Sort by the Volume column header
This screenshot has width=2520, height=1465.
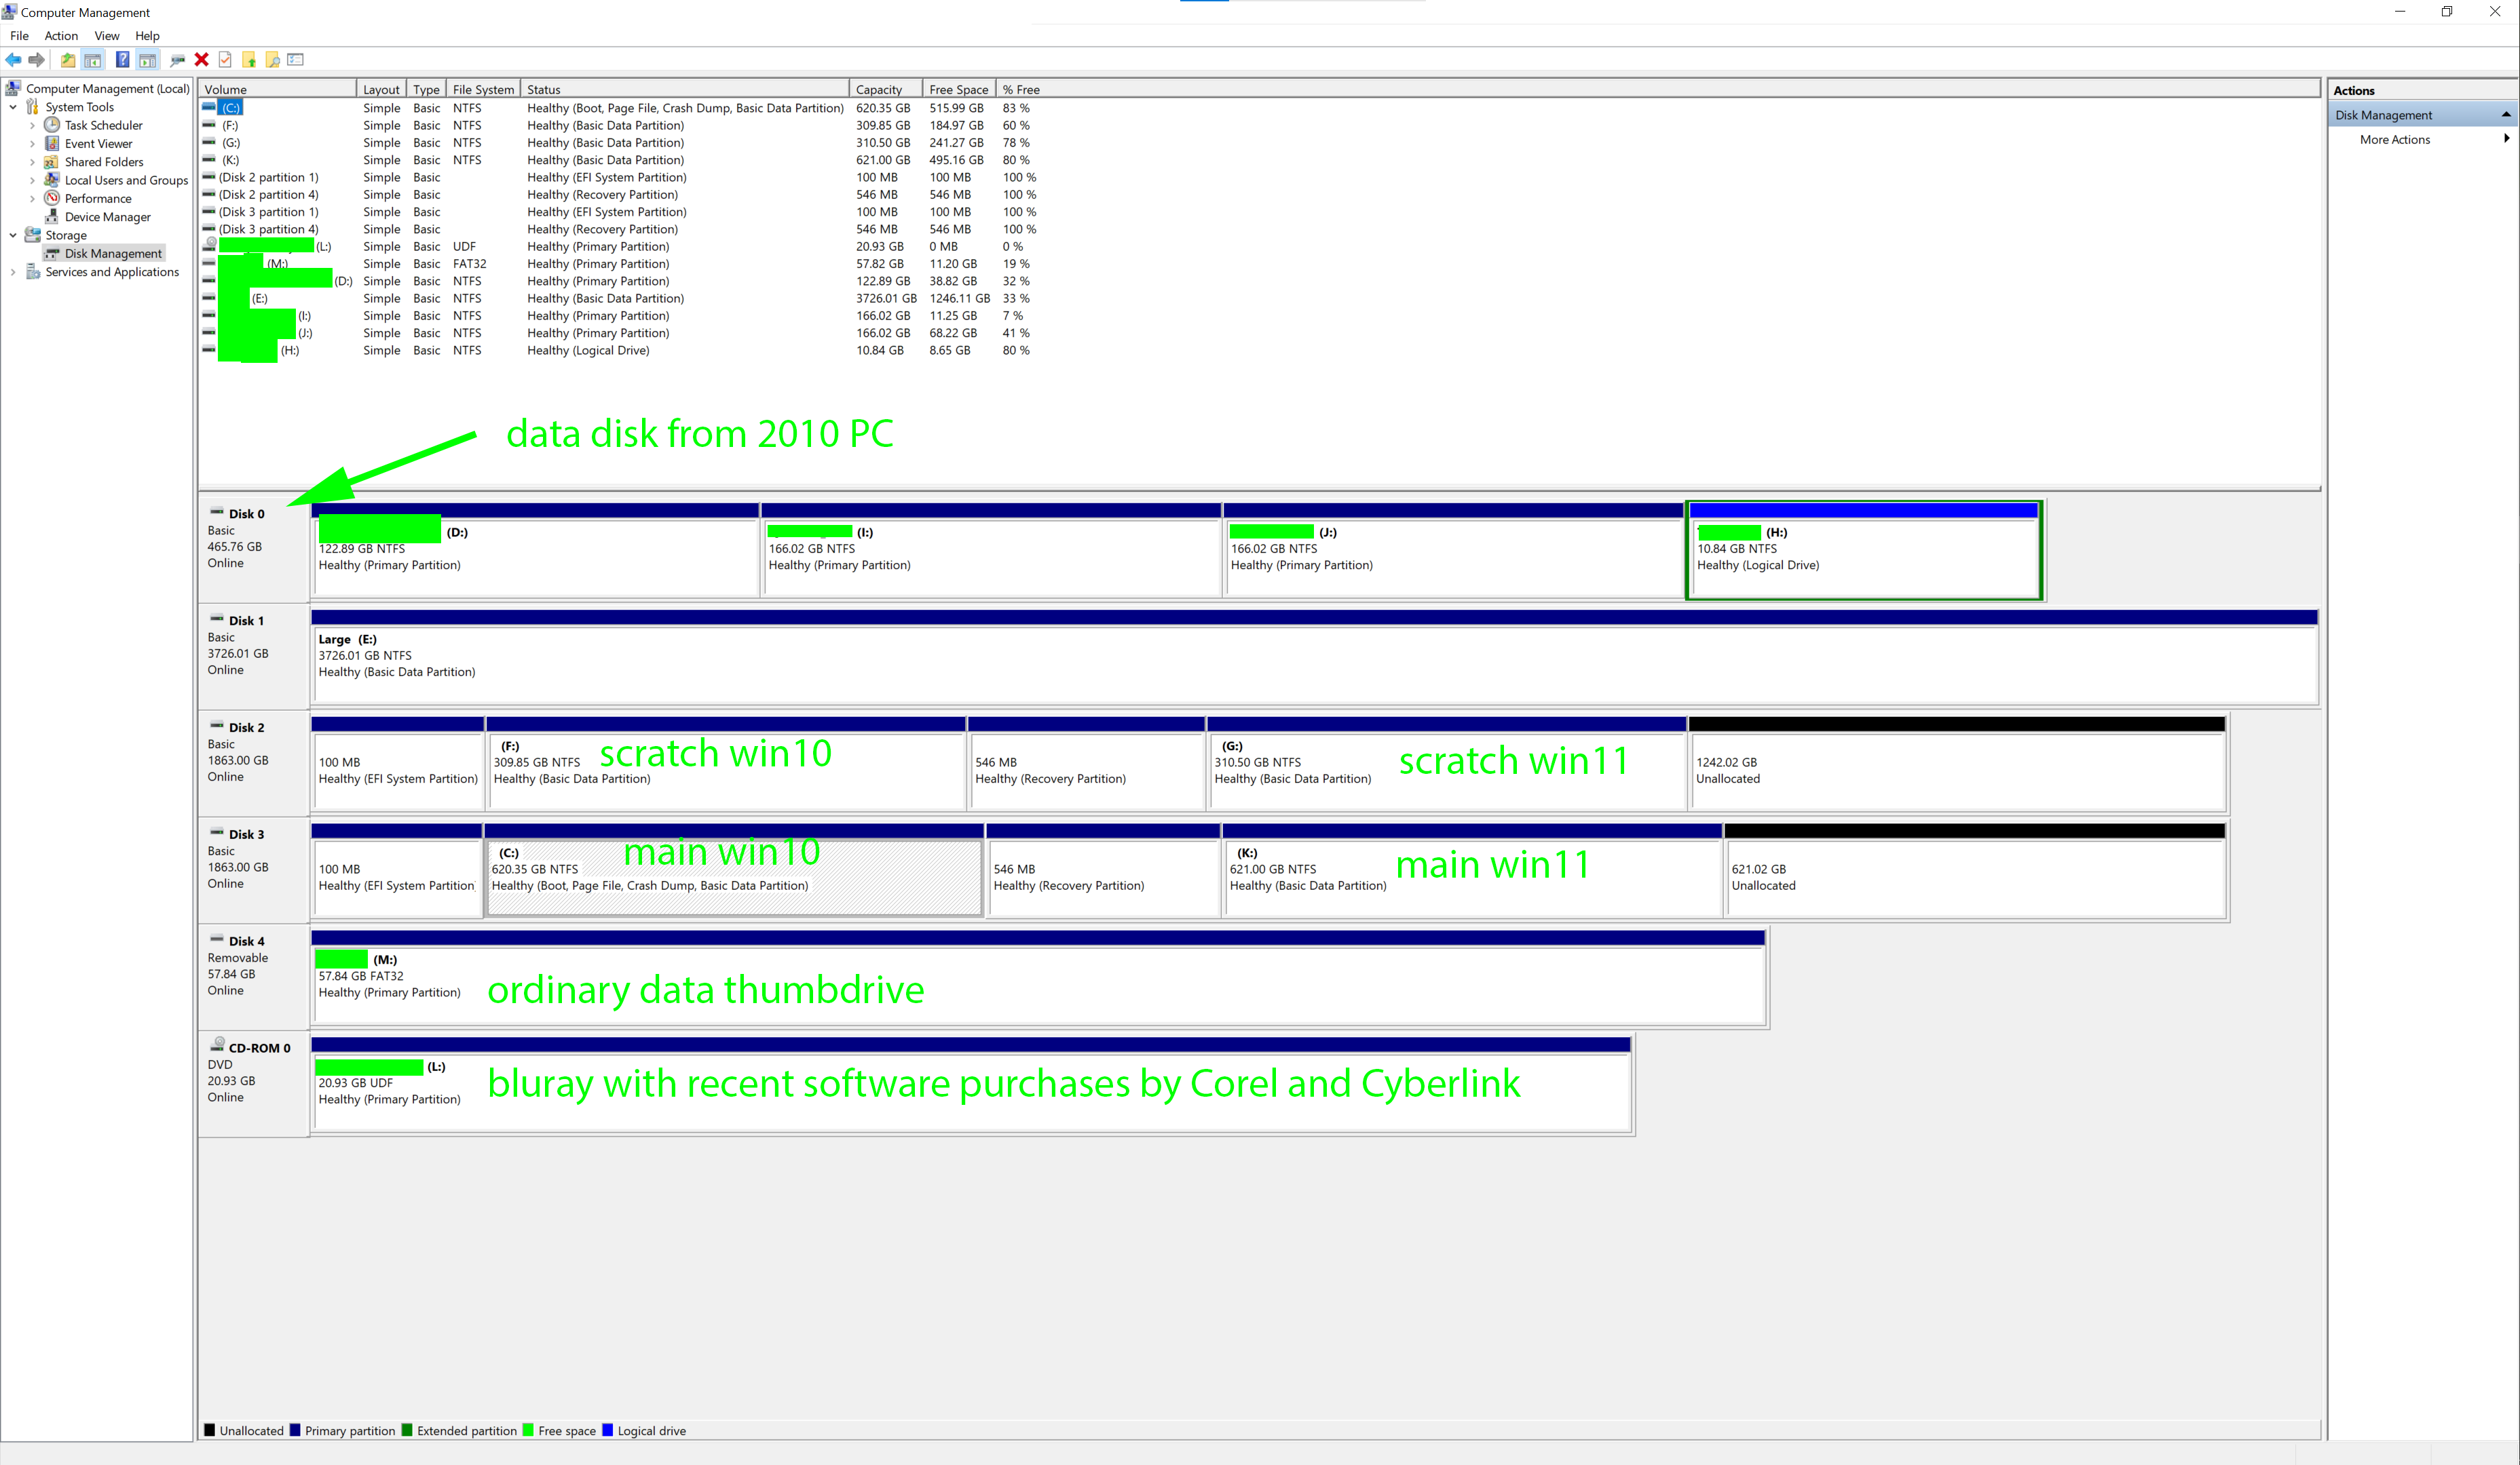(277, 90)
